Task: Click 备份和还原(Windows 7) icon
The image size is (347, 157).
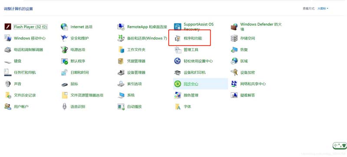Action: (x=121, y=38)
